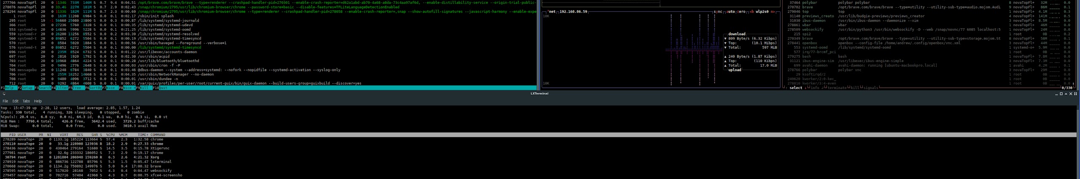Click F1 Help in htop footer
This screenshot has height=179, width=1080.
(9, 88)
